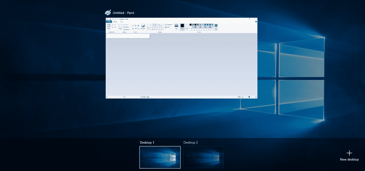Open the File menu in Paint

[109, 22]
